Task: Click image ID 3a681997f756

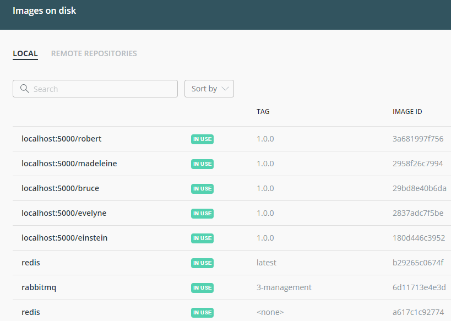Action: click(417, 139)
